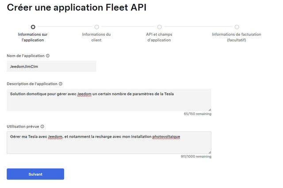
Task: Click the 911/1000 remaining character counter
Action: [196, 157]
